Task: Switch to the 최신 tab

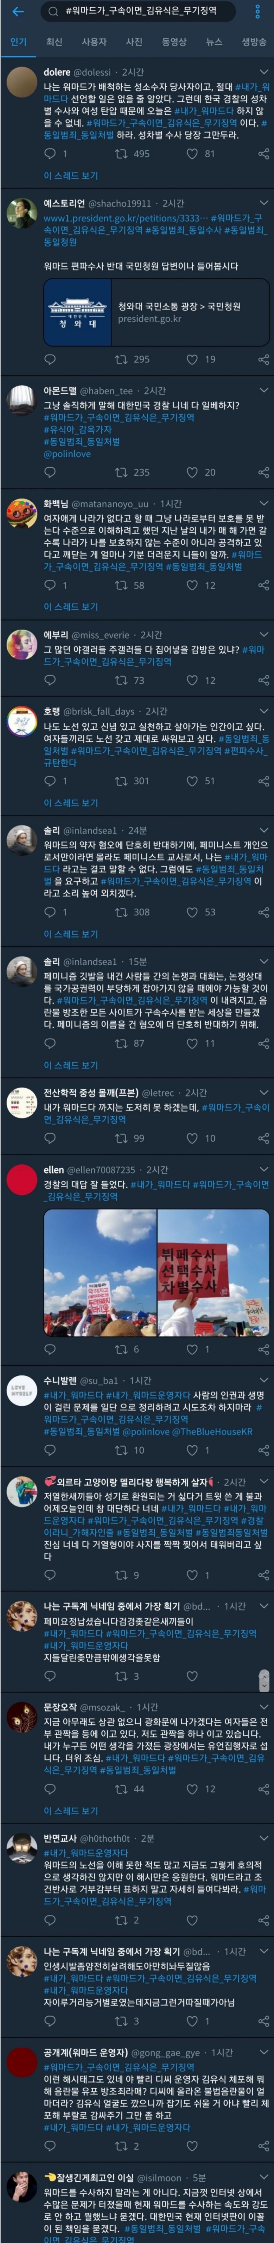Action: coord(54,42)
